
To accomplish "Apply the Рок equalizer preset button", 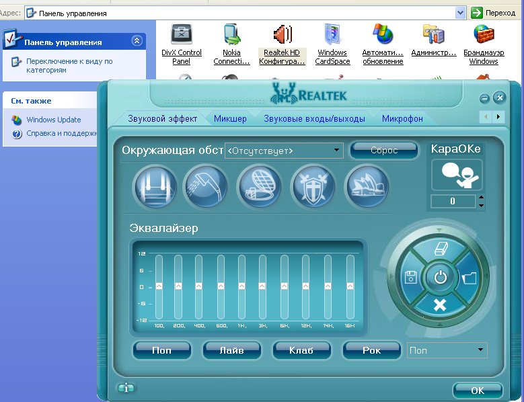I will (x=371, y=350).
